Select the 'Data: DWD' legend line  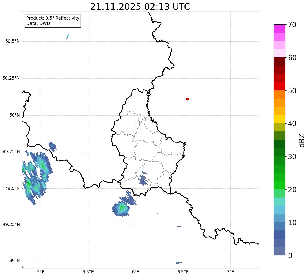click(x=38, y=23)
